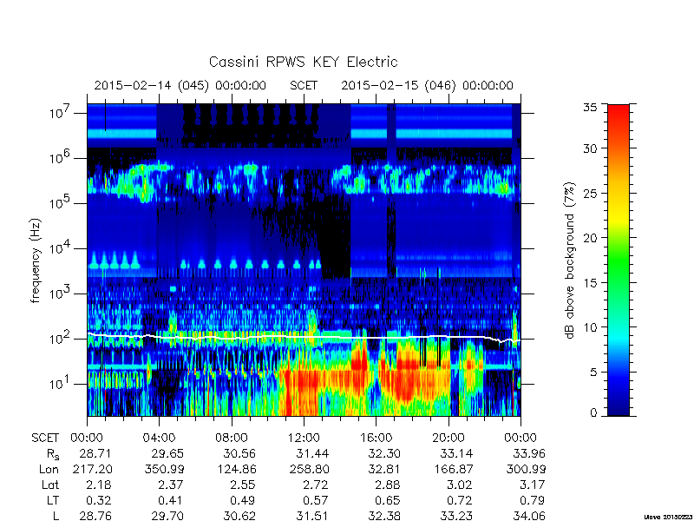Click the Rs value 33.14
Screen dimensions: 694x521
pyautogui.click(x=457, y=453)
